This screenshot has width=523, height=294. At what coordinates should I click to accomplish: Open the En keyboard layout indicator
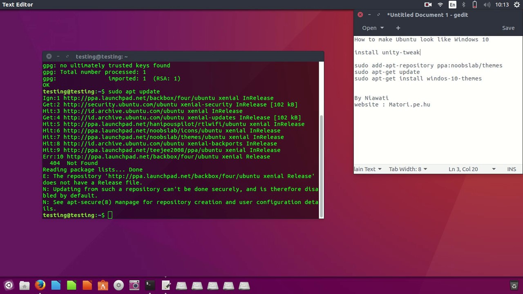pos(452,4)
